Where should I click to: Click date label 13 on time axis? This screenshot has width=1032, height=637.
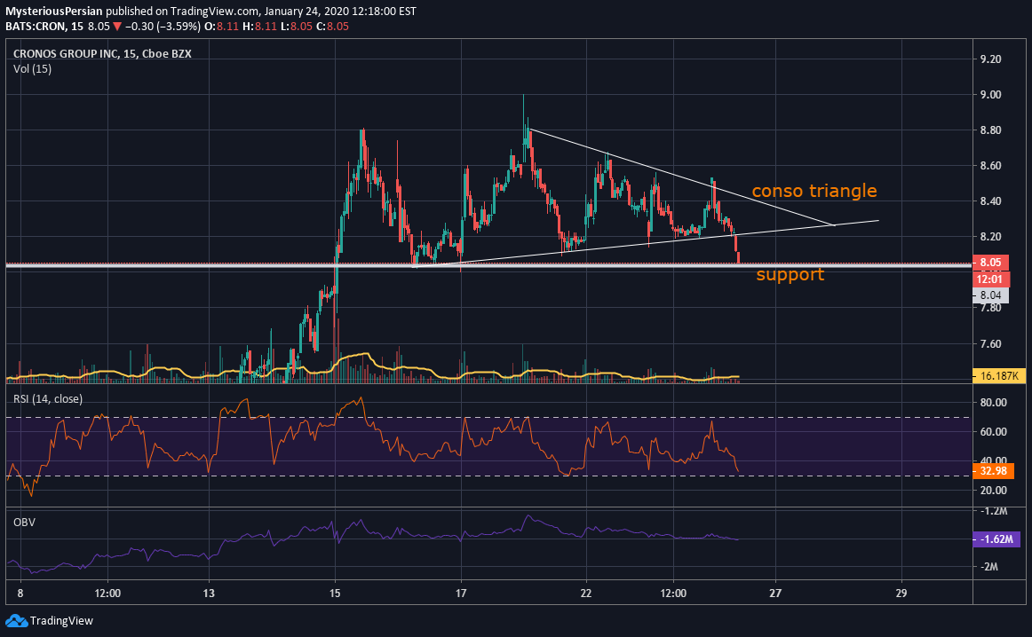(x=209, y=594)
